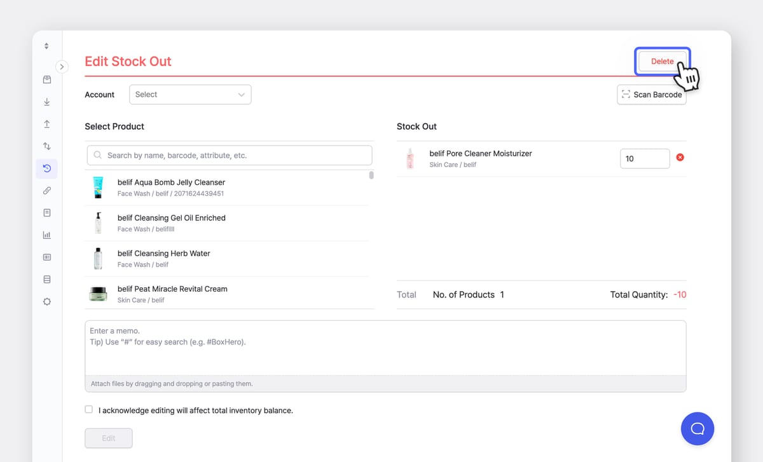
Task: Click the Scan Barcode button
Action: pyautogui.click(x=652, y=94)
